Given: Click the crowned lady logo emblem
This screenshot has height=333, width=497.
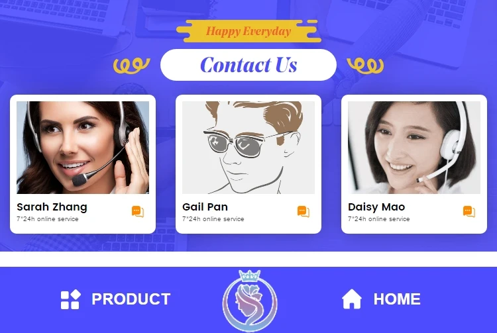Looking at the screenshot, I should pos(250,301).
